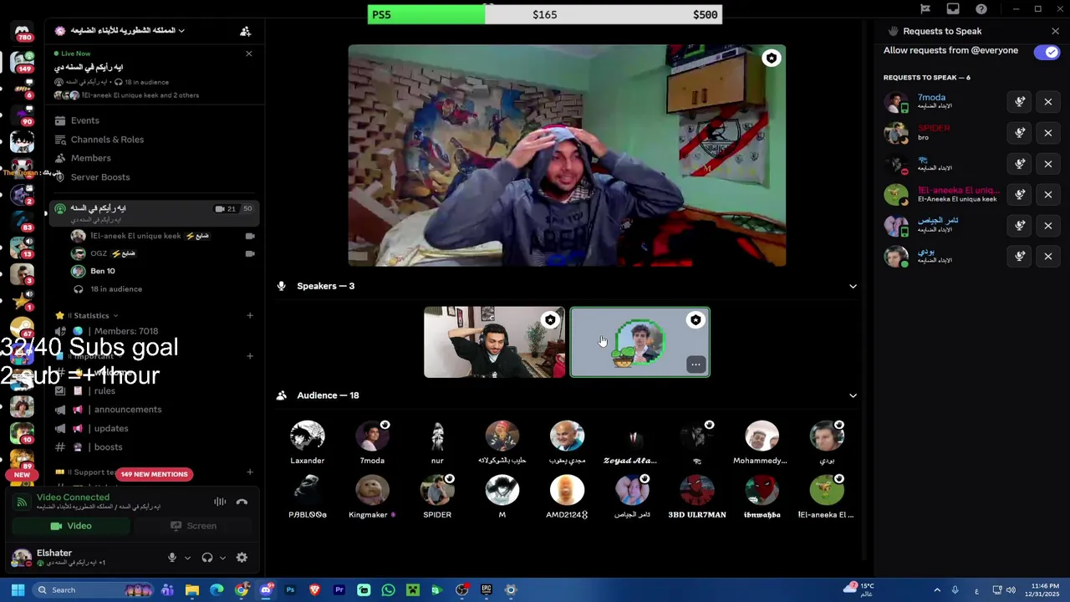Open User Settings gear

pyautogui.click(x=242, y=558)
